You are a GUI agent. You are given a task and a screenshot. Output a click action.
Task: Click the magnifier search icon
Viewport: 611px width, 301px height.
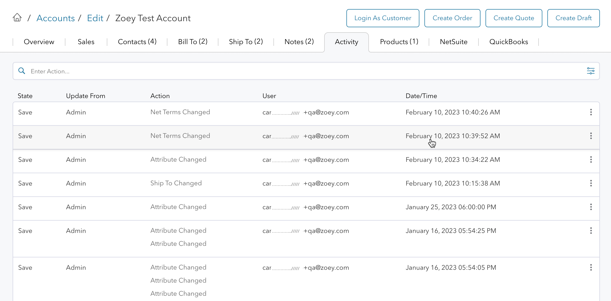point(22,71)
